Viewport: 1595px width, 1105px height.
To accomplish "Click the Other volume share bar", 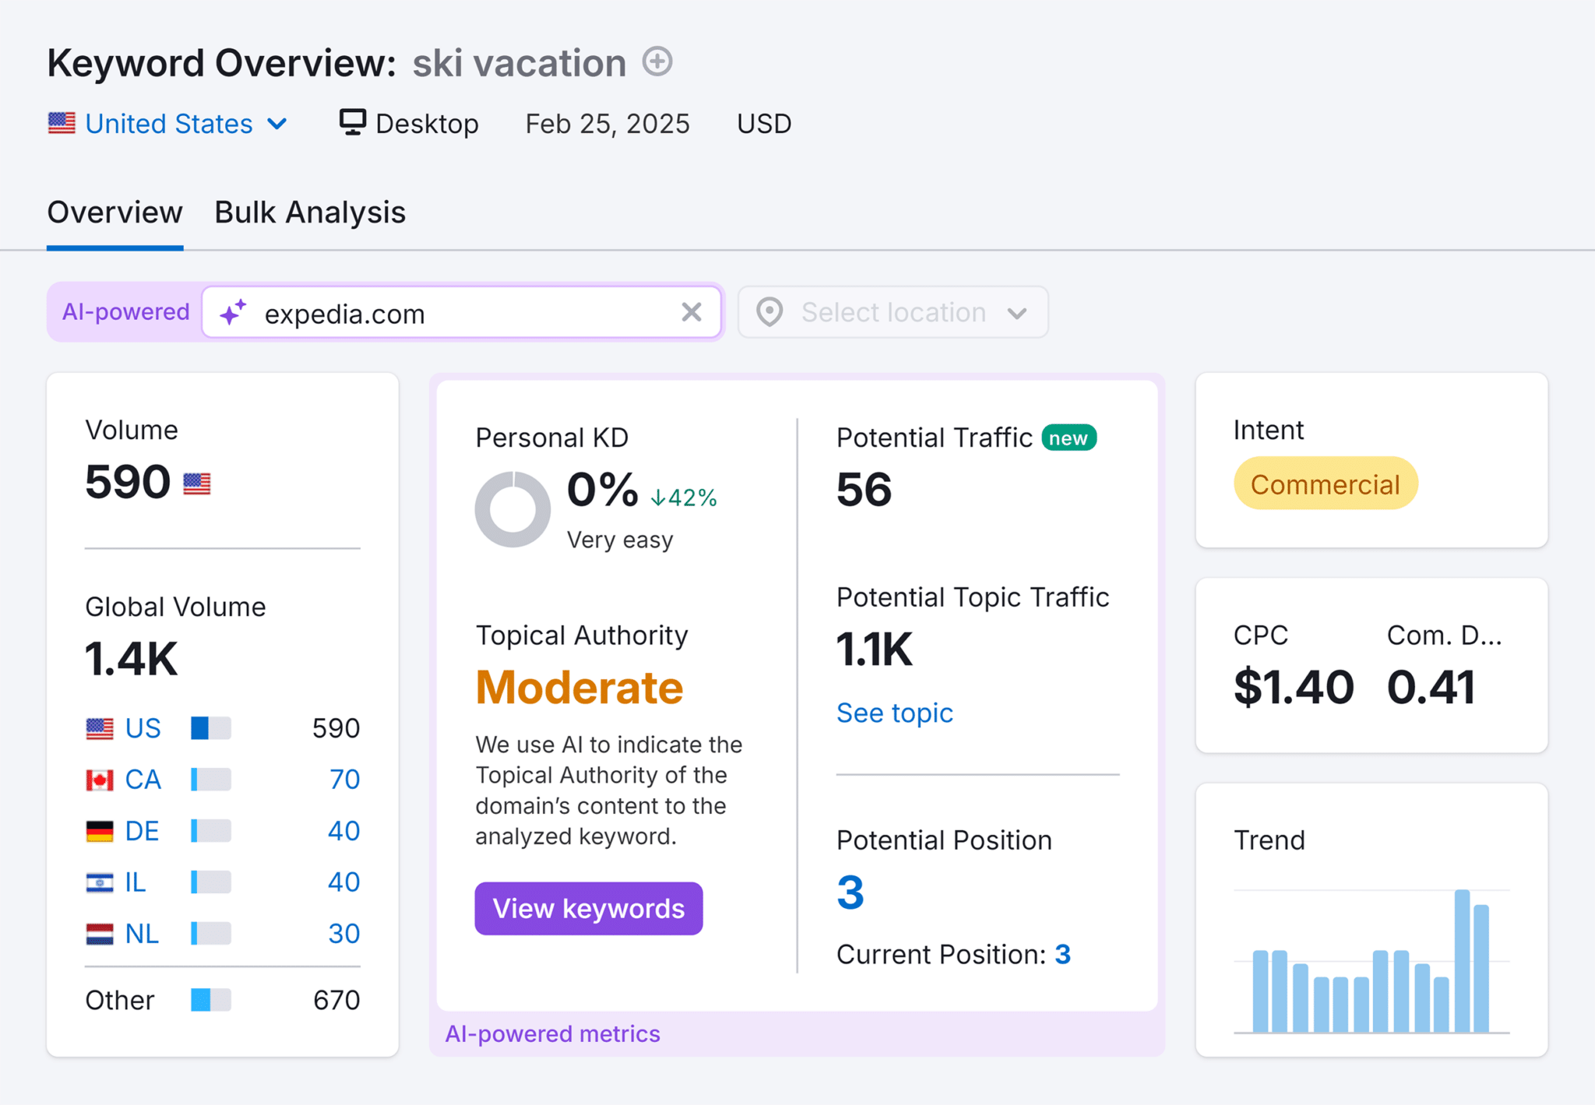I will click(x=210, y=1000).
